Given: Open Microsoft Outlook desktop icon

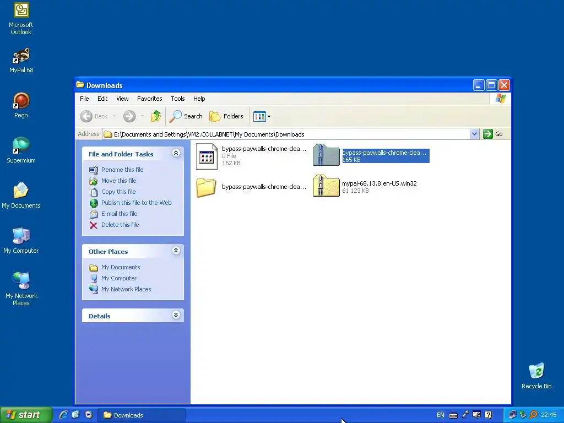Looking at the screenshot, I should click(x=21, y=19).
